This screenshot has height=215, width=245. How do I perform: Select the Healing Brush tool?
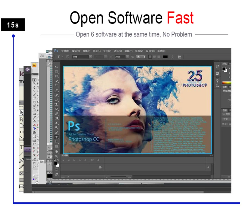pyautogui.click(x=56, y=95)
